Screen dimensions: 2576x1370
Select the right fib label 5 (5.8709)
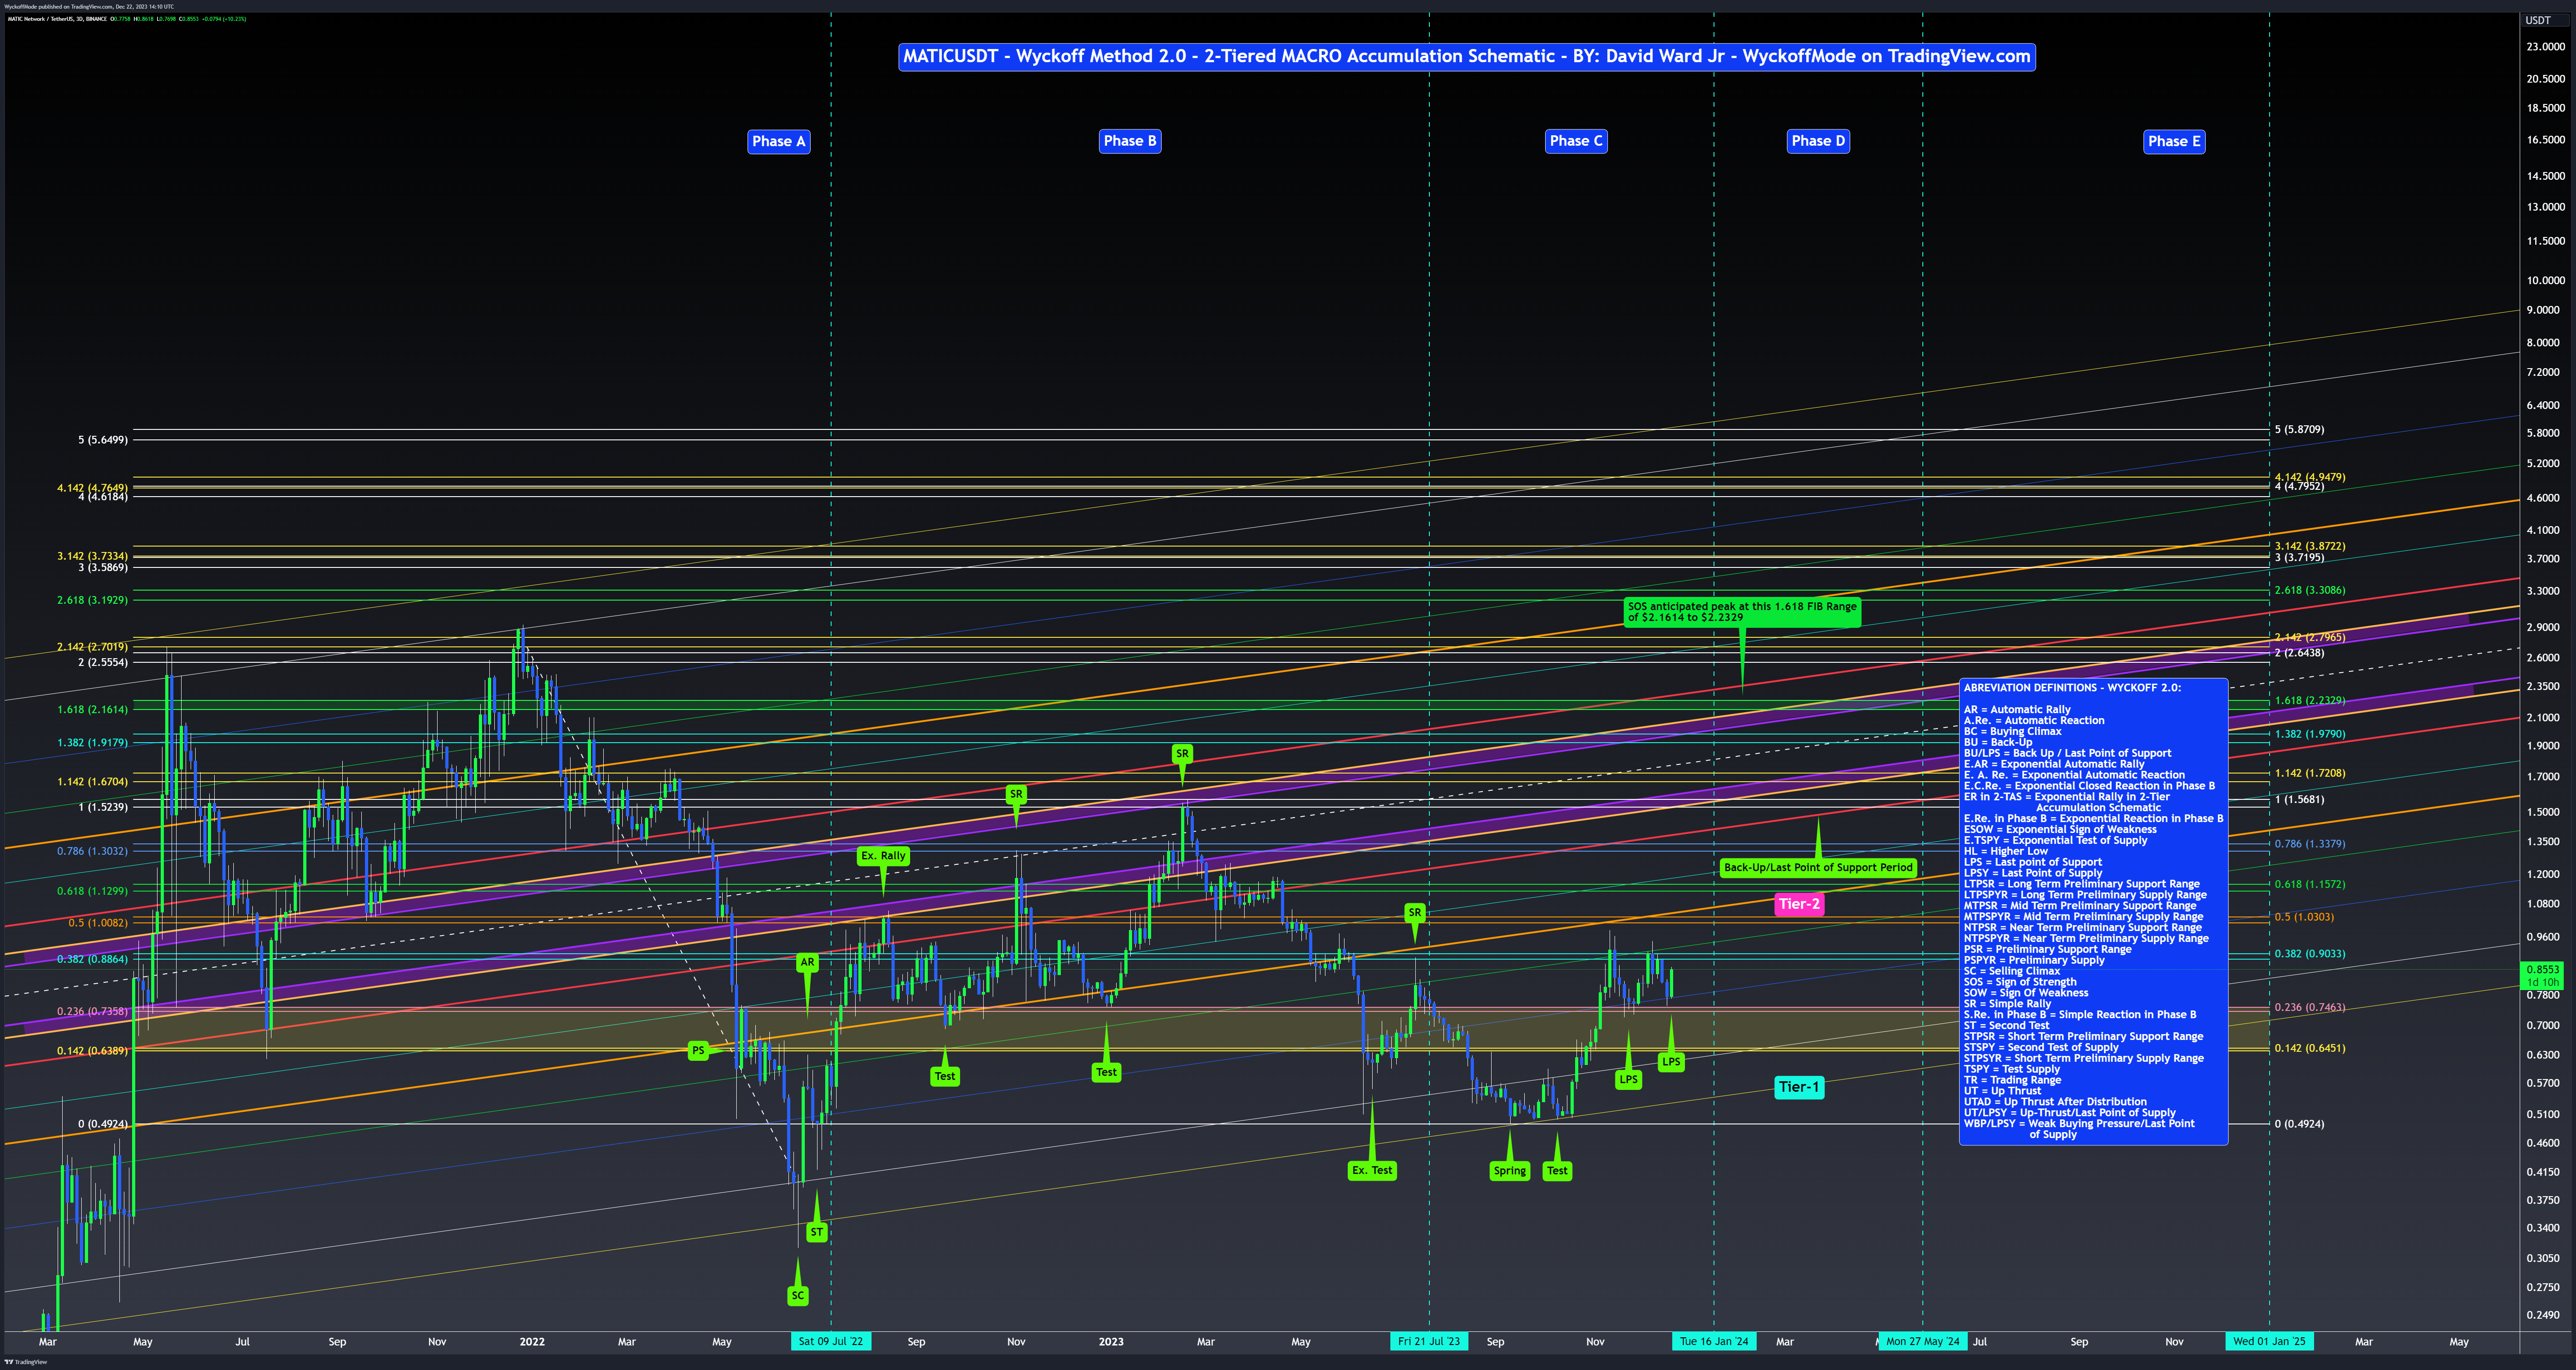coord(2299,430)
